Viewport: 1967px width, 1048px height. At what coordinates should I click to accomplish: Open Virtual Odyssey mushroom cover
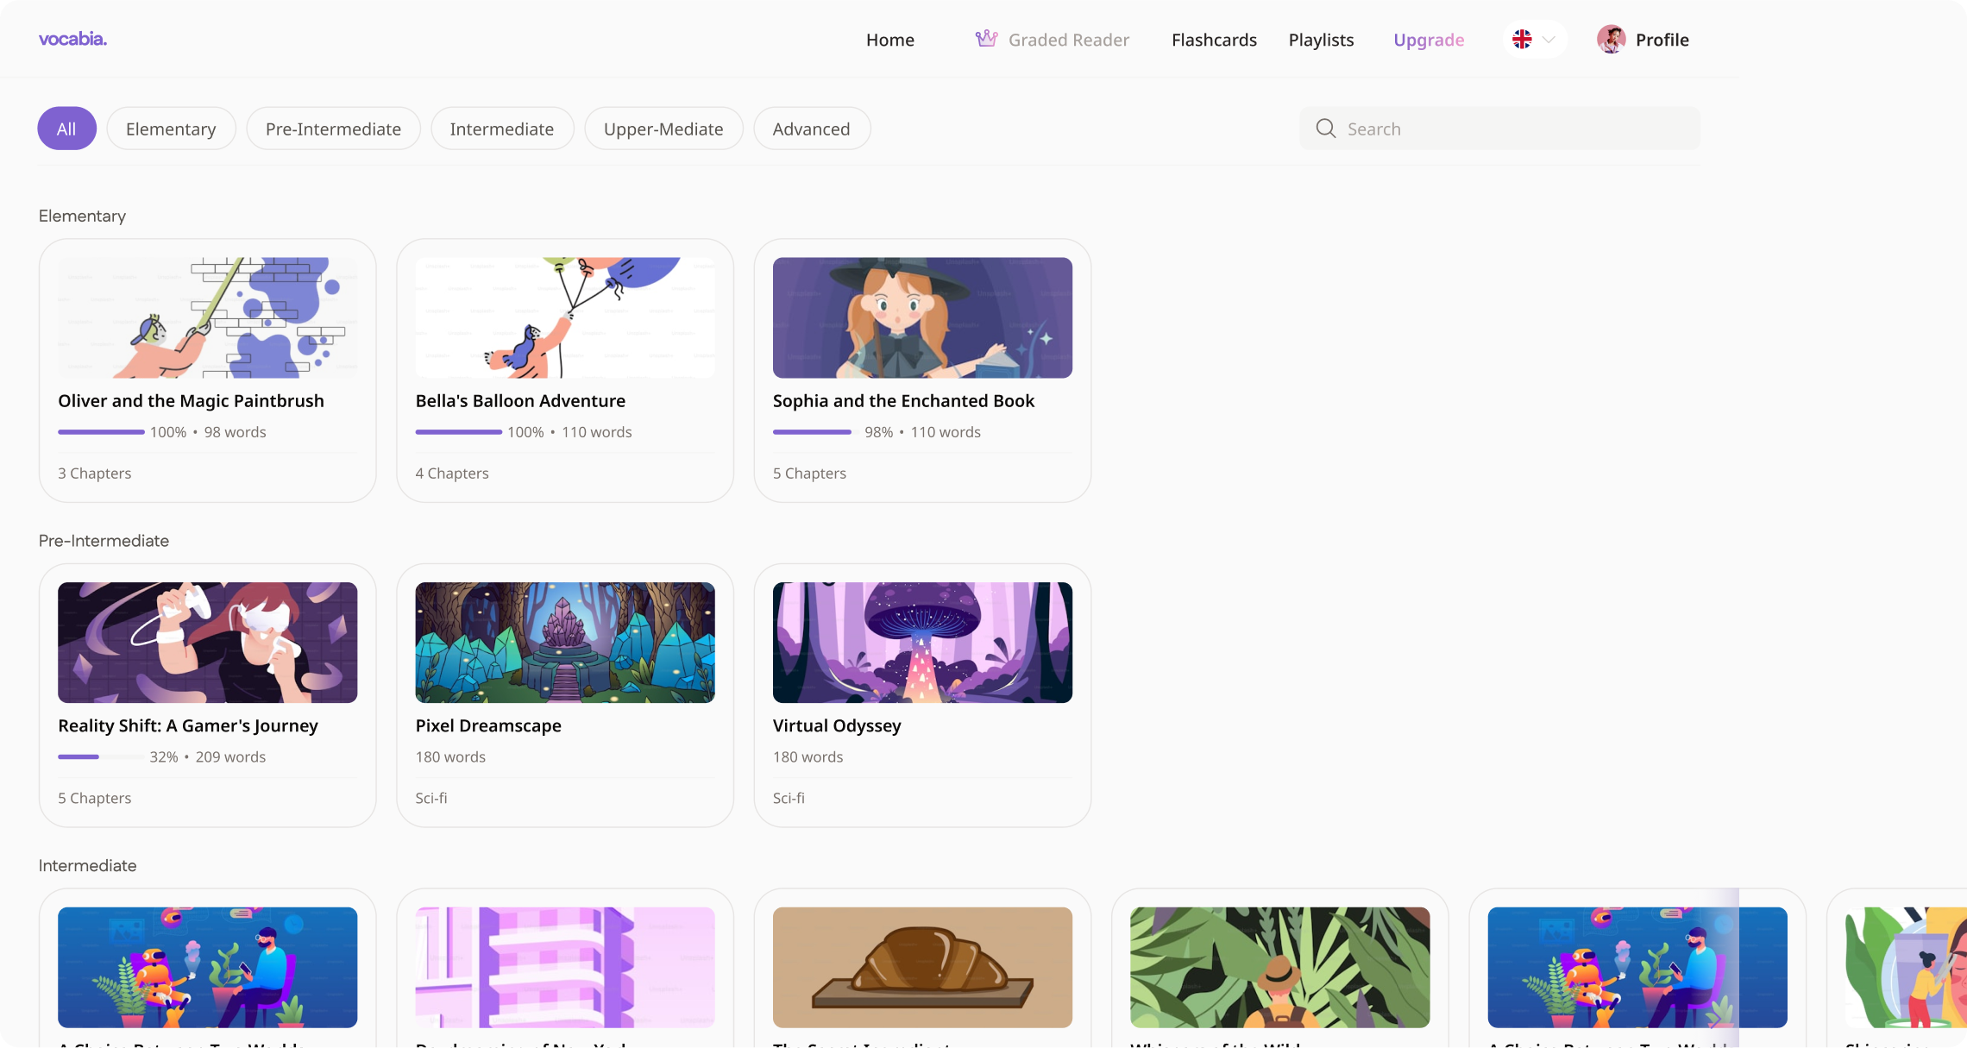[x=922, y=642]
